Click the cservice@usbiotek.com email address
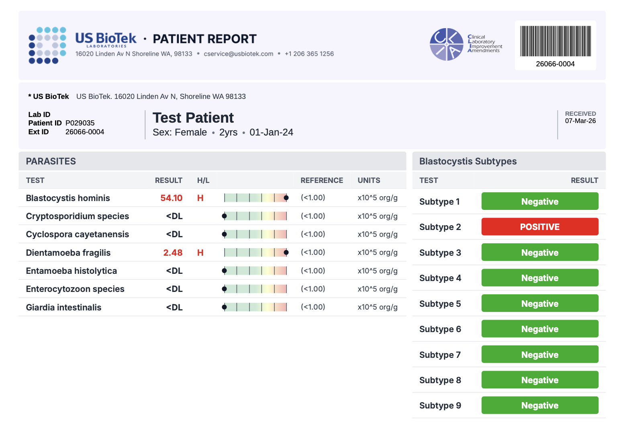The width and height of the screenshot is (621, 423). [238, 54]
